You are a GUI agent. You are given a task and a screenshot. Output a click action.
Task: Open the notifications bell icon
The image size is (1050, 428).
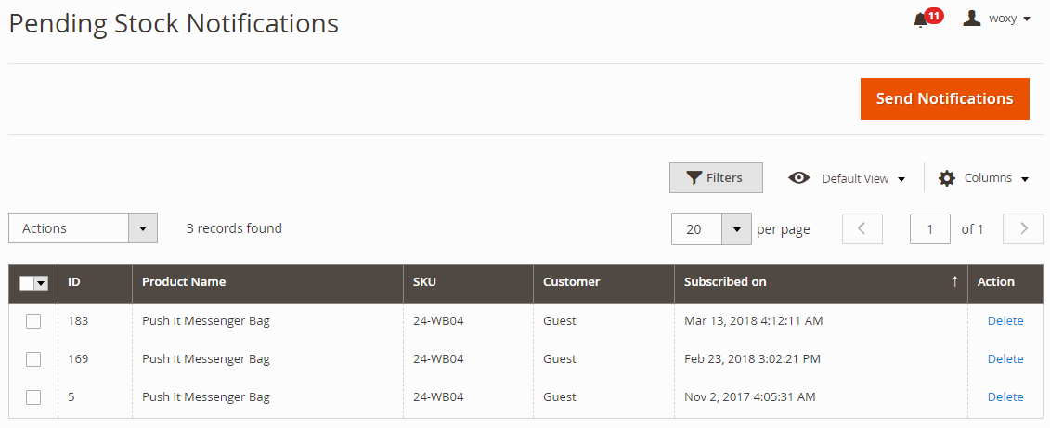click(921, 20)
